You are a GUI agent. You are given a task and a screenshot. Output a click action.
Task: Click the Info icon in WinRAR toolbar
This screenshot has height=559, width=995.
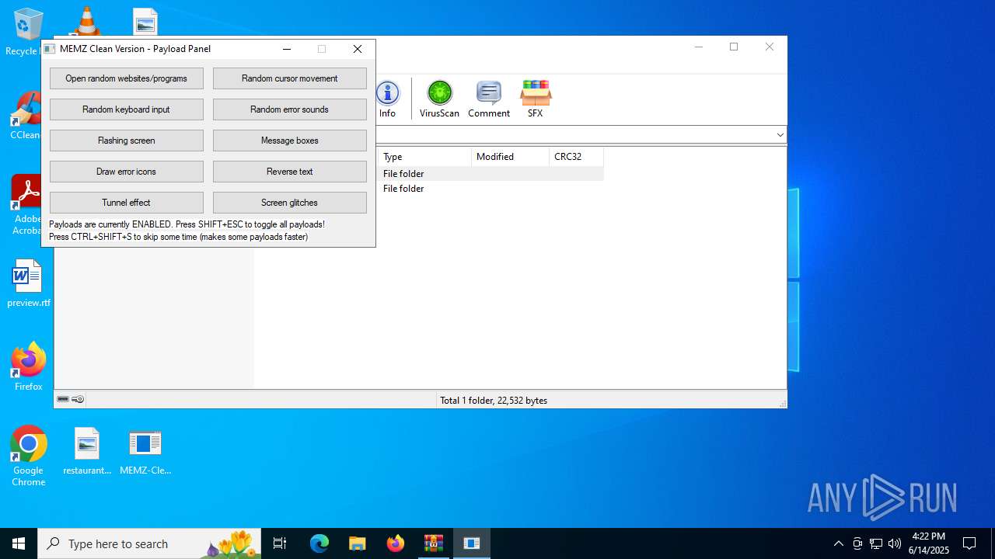(387, 99)
